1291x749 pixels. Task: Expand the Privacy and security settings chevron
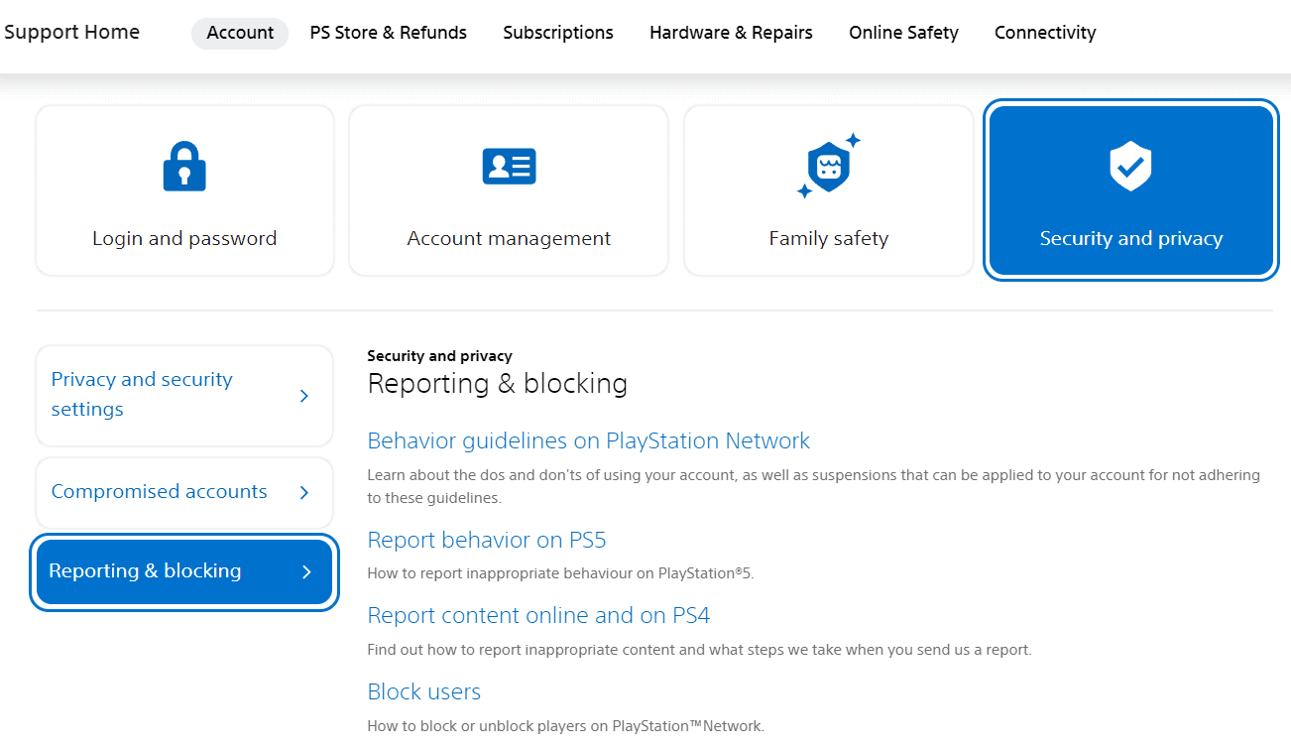pos(304,394)
